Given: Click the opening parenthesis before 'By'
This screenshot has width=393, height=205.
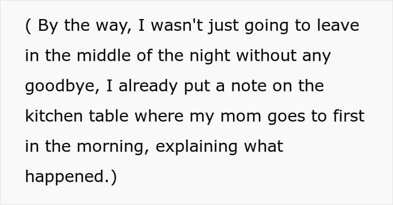Looking at the screenshot, I should [x=28, y=26].
